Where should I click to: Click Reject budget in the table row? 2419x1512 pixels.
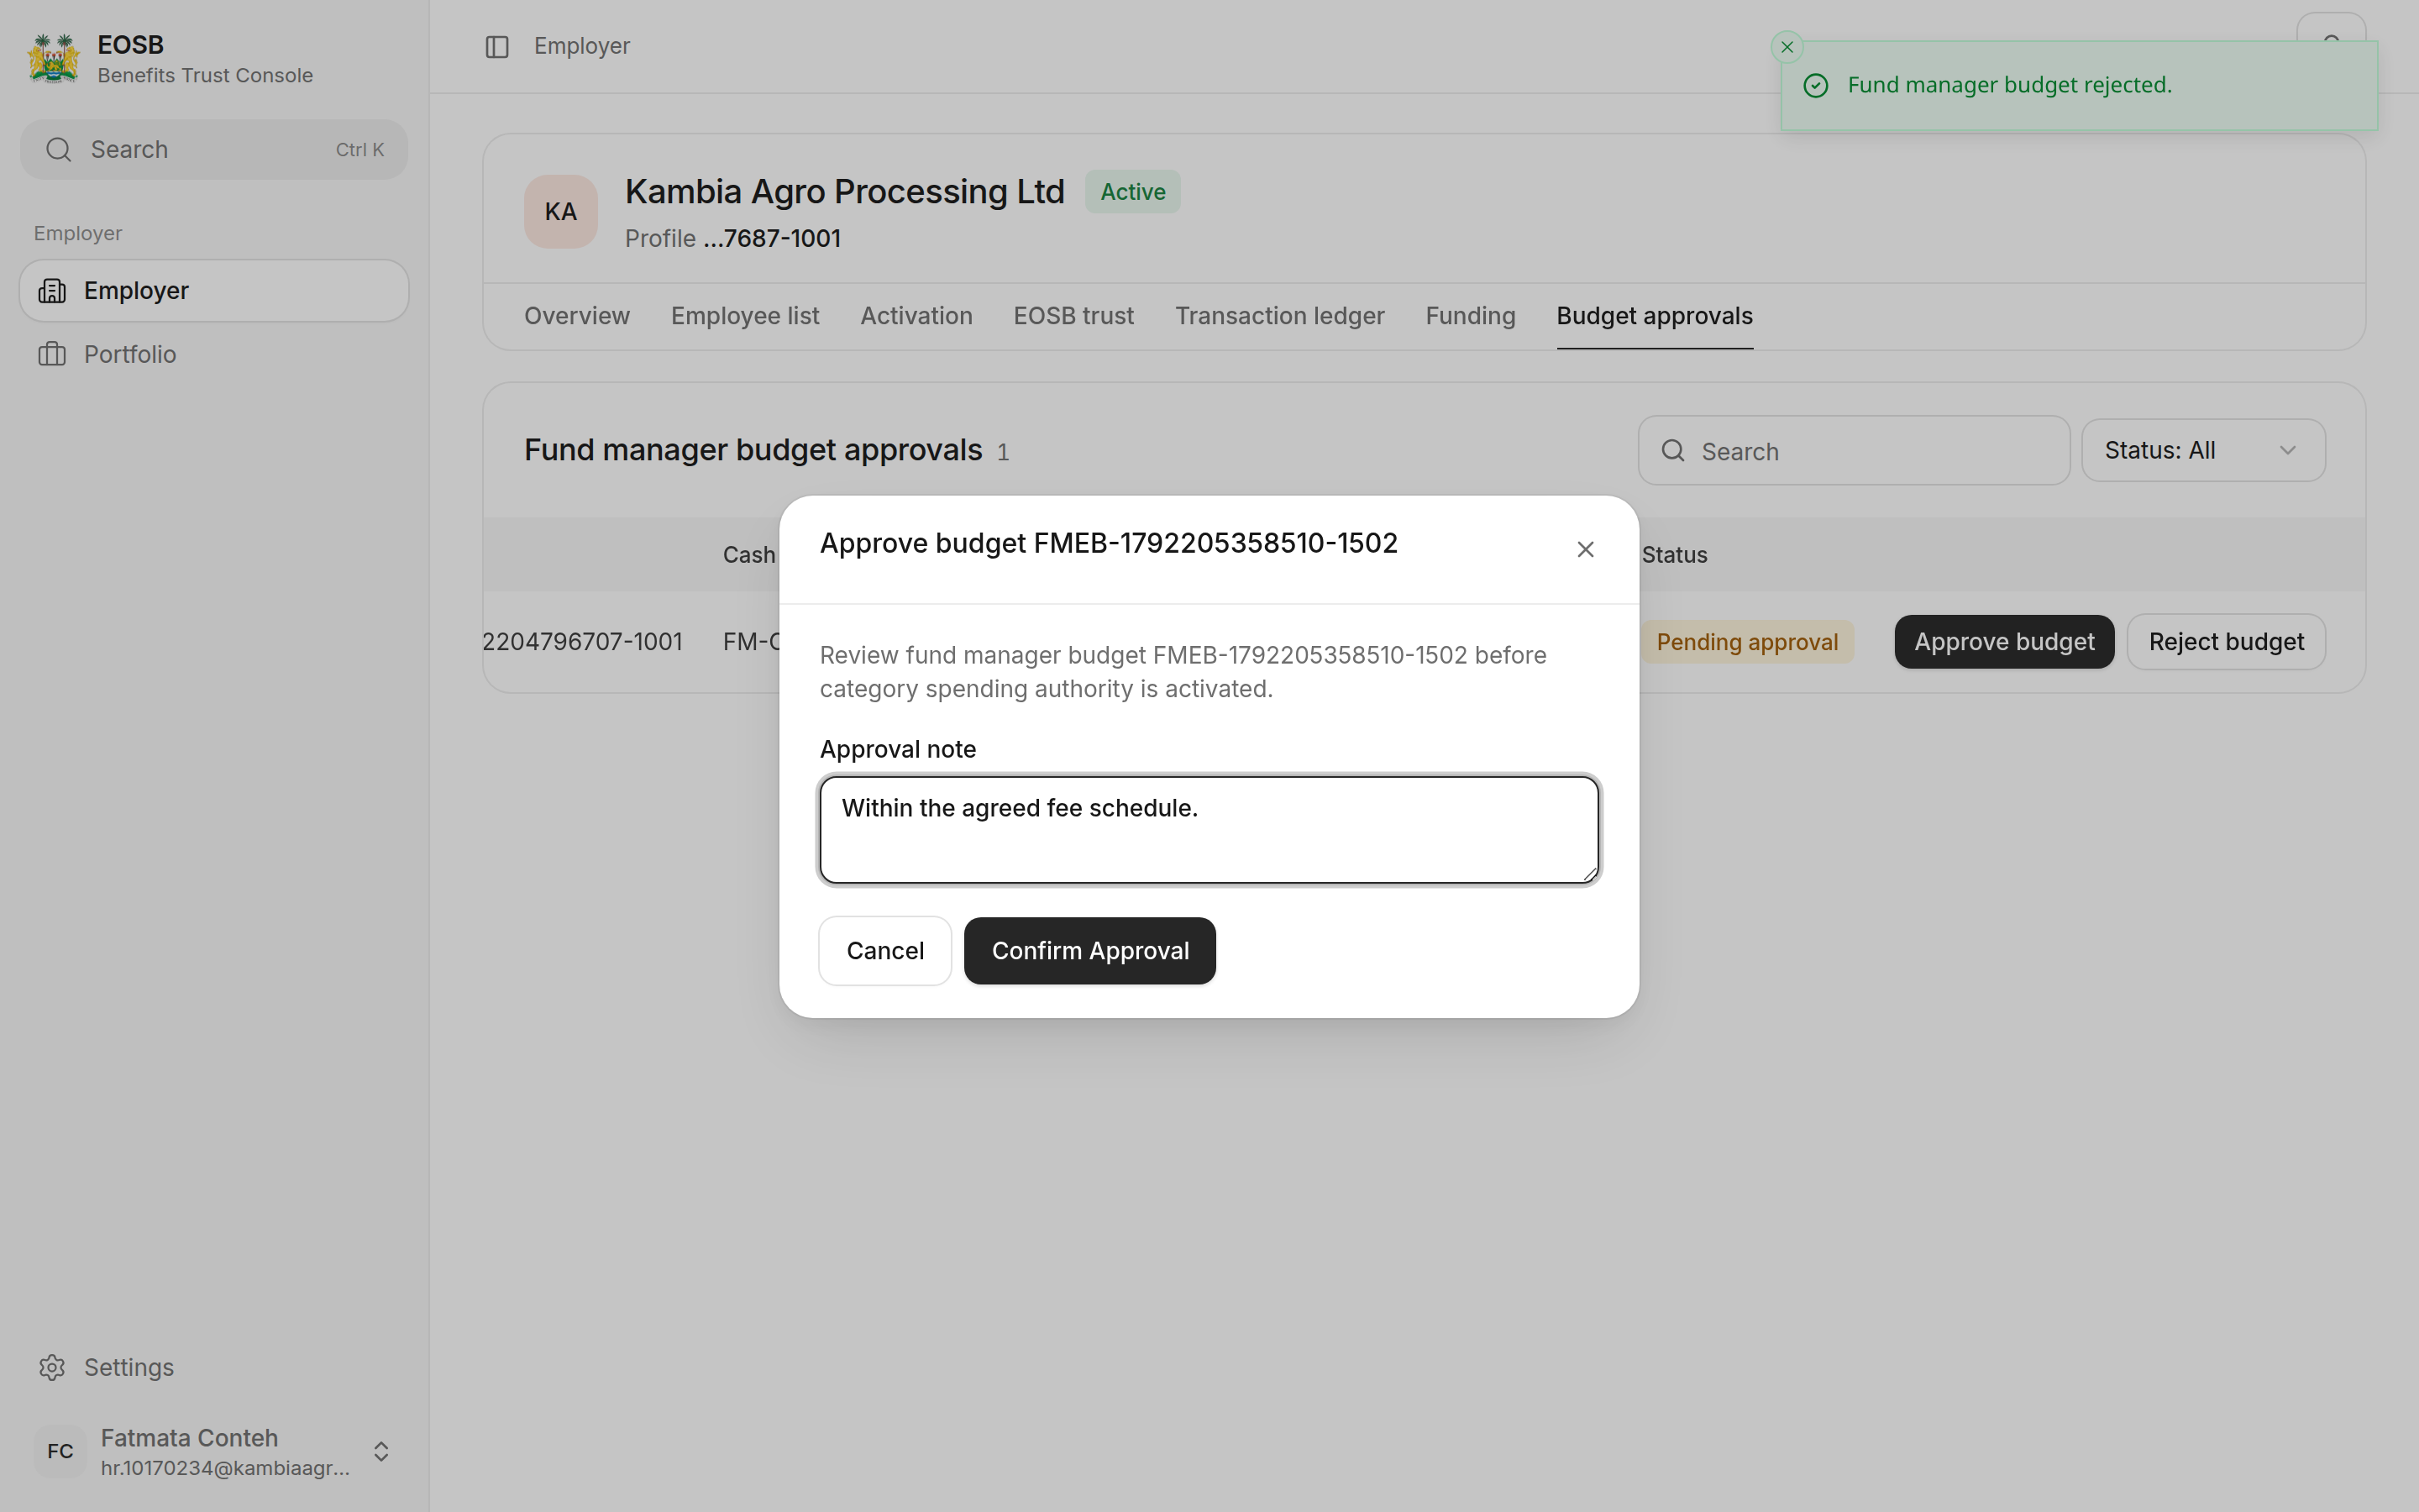(x=2226, y=642)
